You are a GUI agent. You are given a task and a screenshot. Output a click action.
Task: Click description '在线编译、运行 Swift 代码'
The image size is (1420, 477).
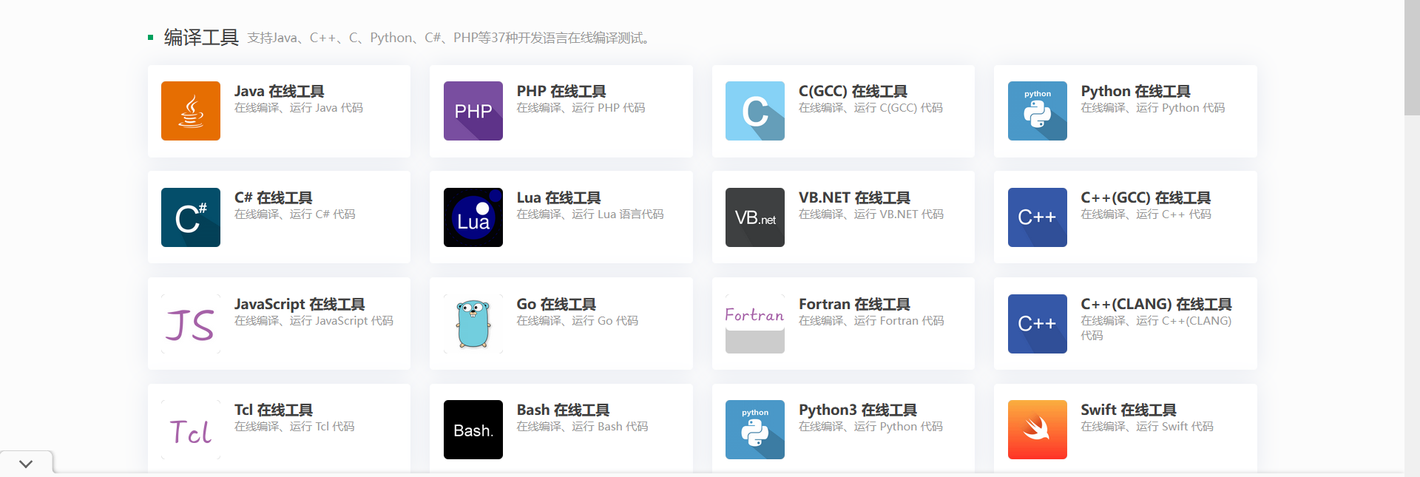pos(1147,427)
